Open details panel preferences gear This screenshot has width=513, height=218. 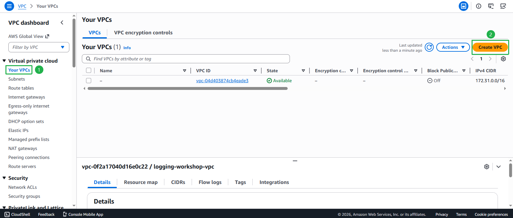[x=487, y=167]
